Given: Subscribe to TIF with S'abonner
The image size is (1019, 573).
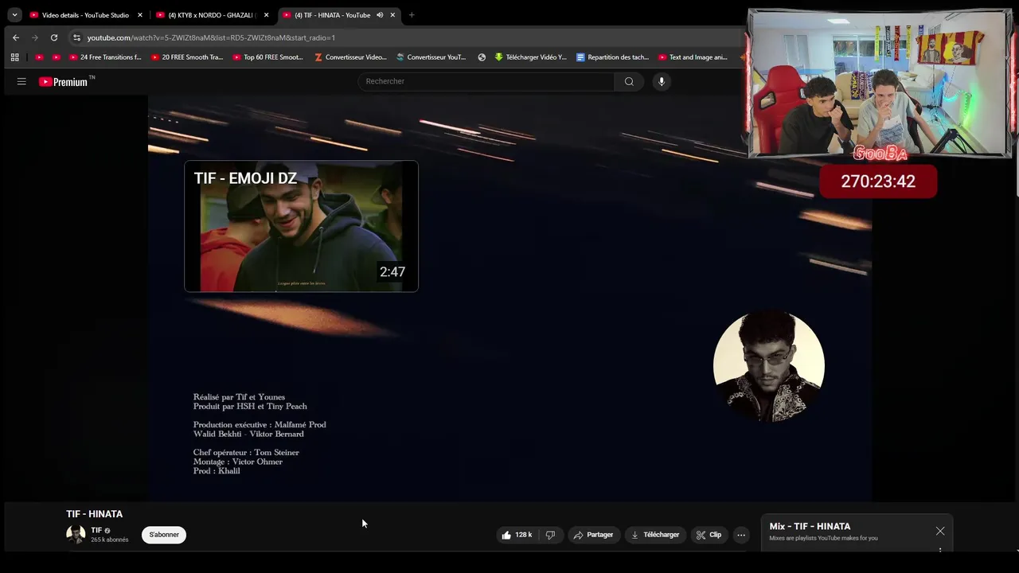Looking at the screenshot, I should coord(164,535).
